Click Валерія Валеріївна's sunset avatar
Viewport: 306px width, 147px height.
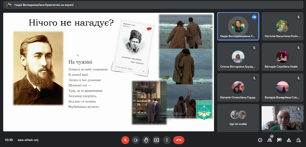[x=282, y=87]
